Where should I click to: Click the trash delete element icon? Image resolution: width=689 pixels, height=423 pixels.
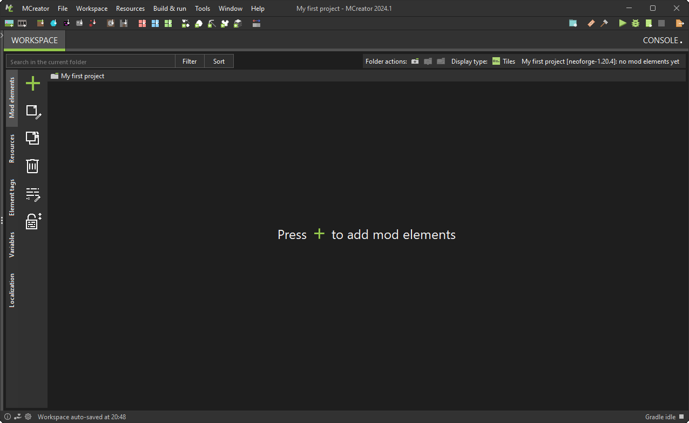tap(33, 166)
